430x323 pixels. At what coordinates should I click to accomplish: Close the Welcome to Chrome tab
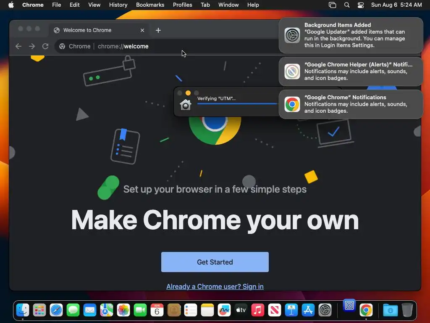click(142, 30)
